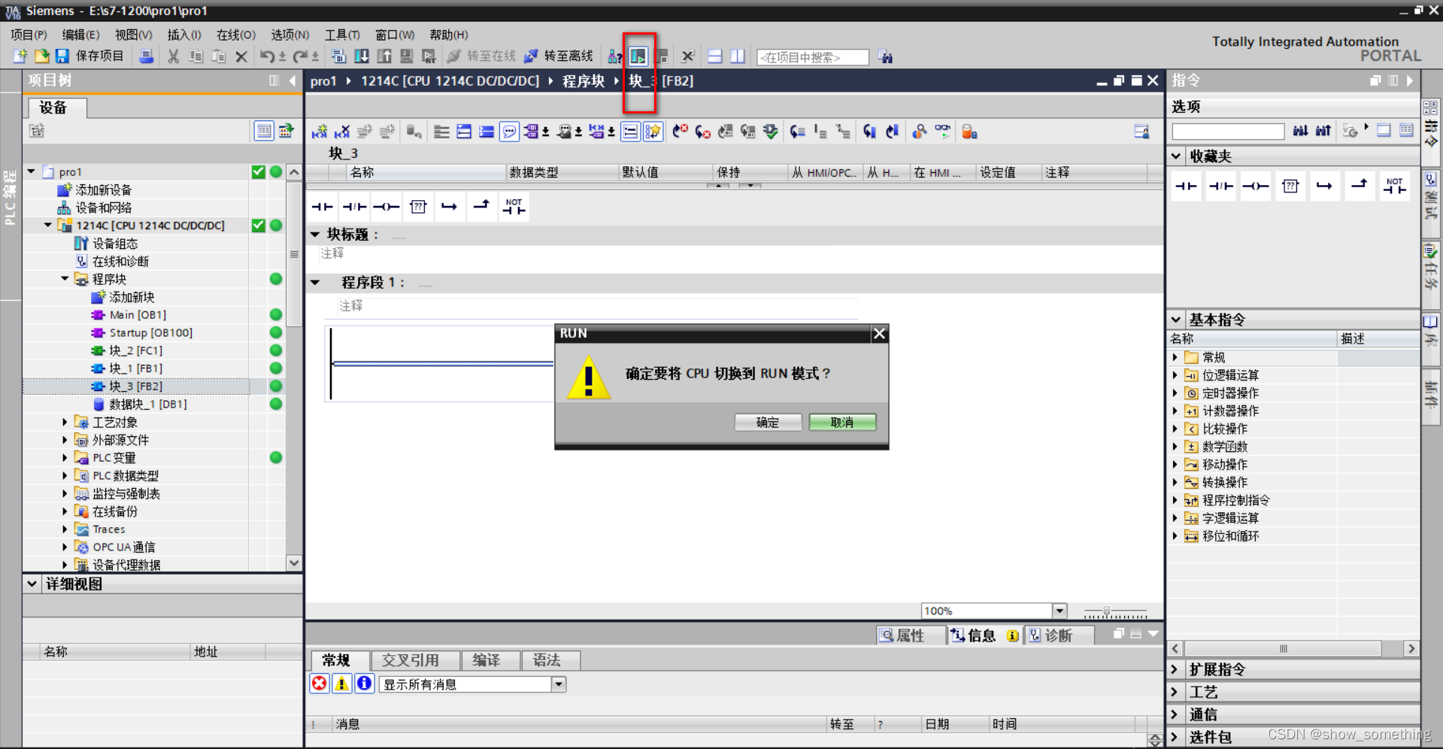This screenshot has width=1443, height=749.
Task: Toggle free comments speech bubble icon
Action: (x=510, y=132)
